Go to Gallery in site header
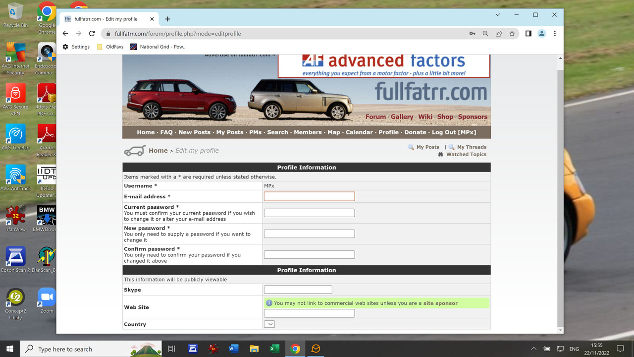The height and width of the screenshot is (357, 634). (x=402, y=117)
